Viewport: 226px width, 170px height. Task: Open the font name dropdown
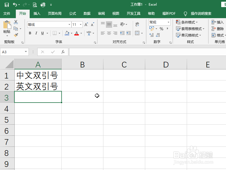69,24
